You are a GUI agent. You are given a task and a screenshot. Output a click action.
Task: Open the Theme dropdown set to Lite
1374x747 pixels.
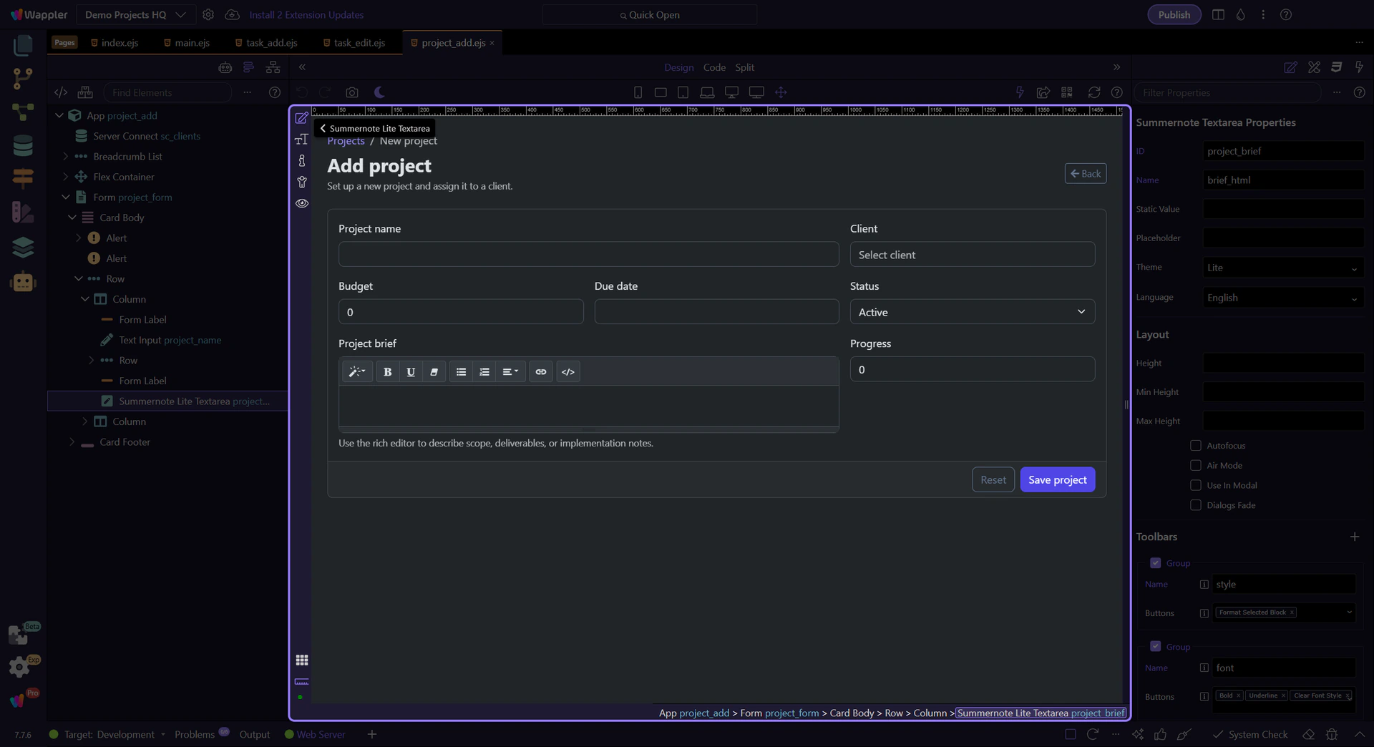click(x=1282, y=268)
